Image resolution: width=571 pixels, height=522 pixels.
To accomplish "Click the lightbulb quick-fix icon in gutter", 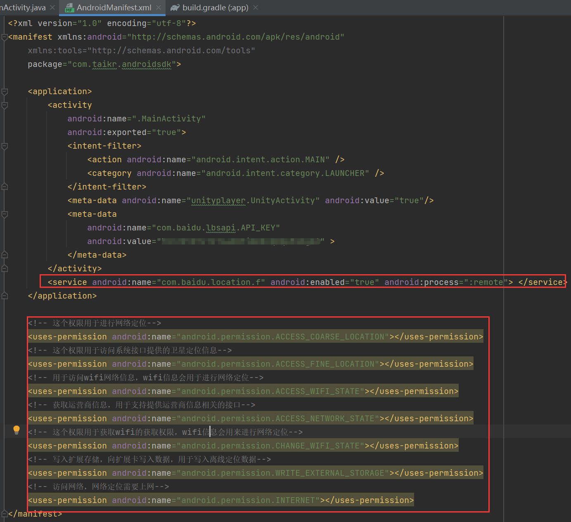I will [x=17, y=430].
